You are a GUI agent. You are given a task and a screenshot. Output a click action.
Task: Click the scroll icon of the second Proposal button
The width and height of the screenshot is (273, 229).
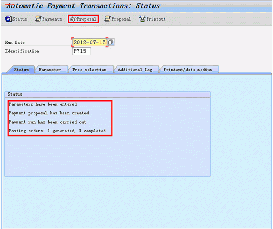tap(108, 18)
